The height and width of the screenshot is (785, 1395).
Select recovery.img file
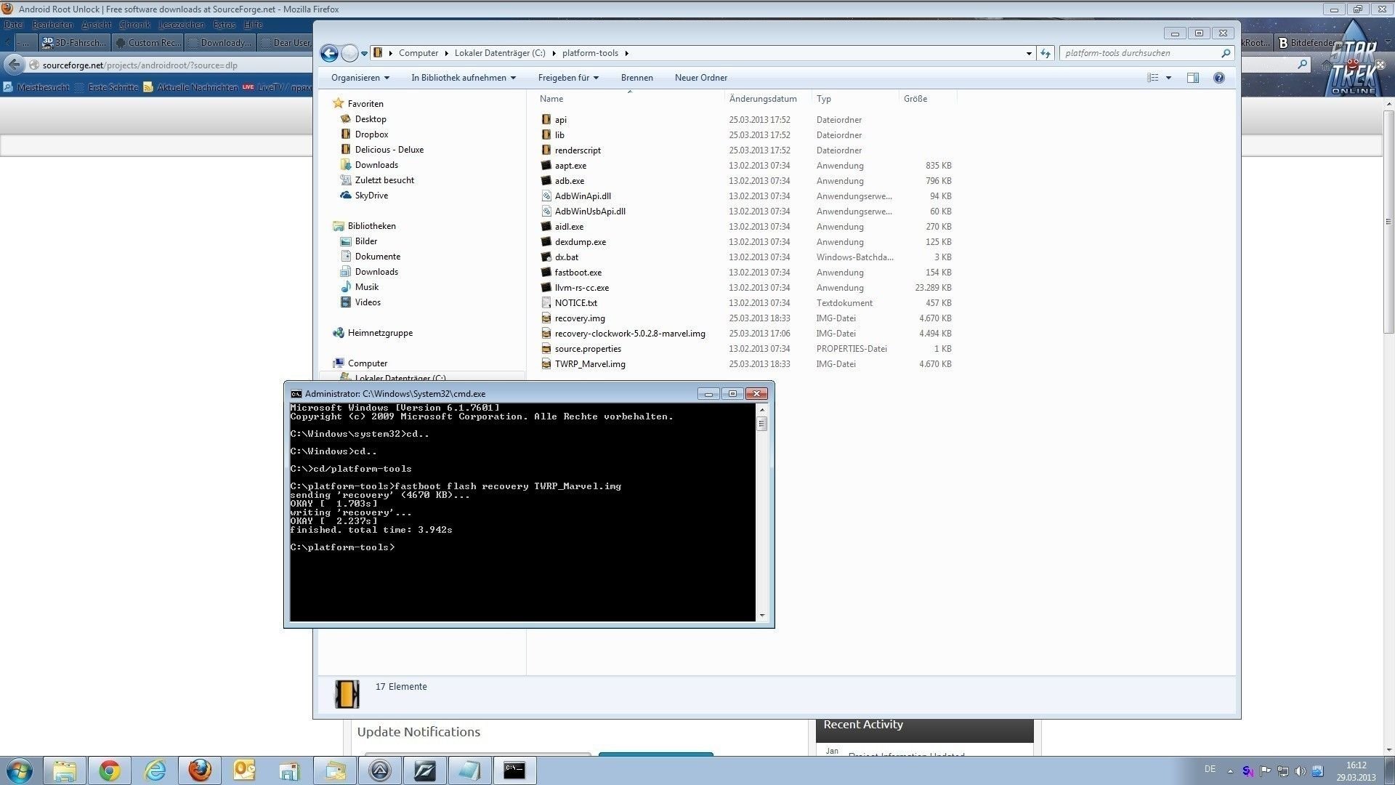(x=580, y=318)
